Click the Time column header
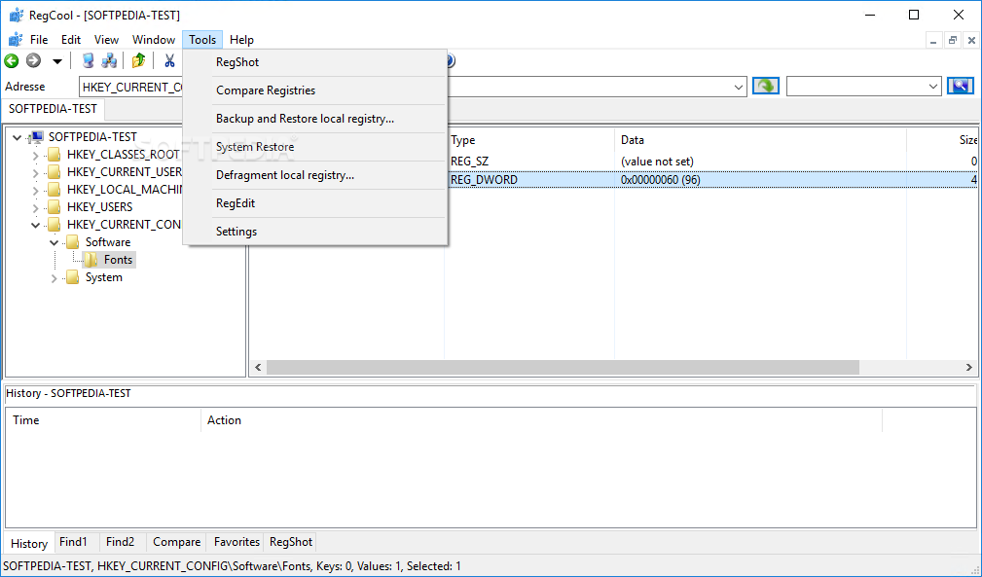Viewport: 982px width, 577px height. pos(103,420)
